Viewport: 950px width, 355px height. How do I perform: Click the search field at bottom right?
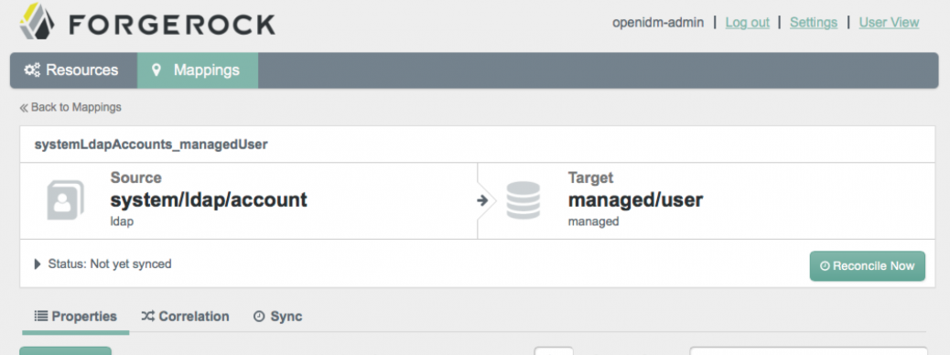pyautogui.click(x=809, y=351)
